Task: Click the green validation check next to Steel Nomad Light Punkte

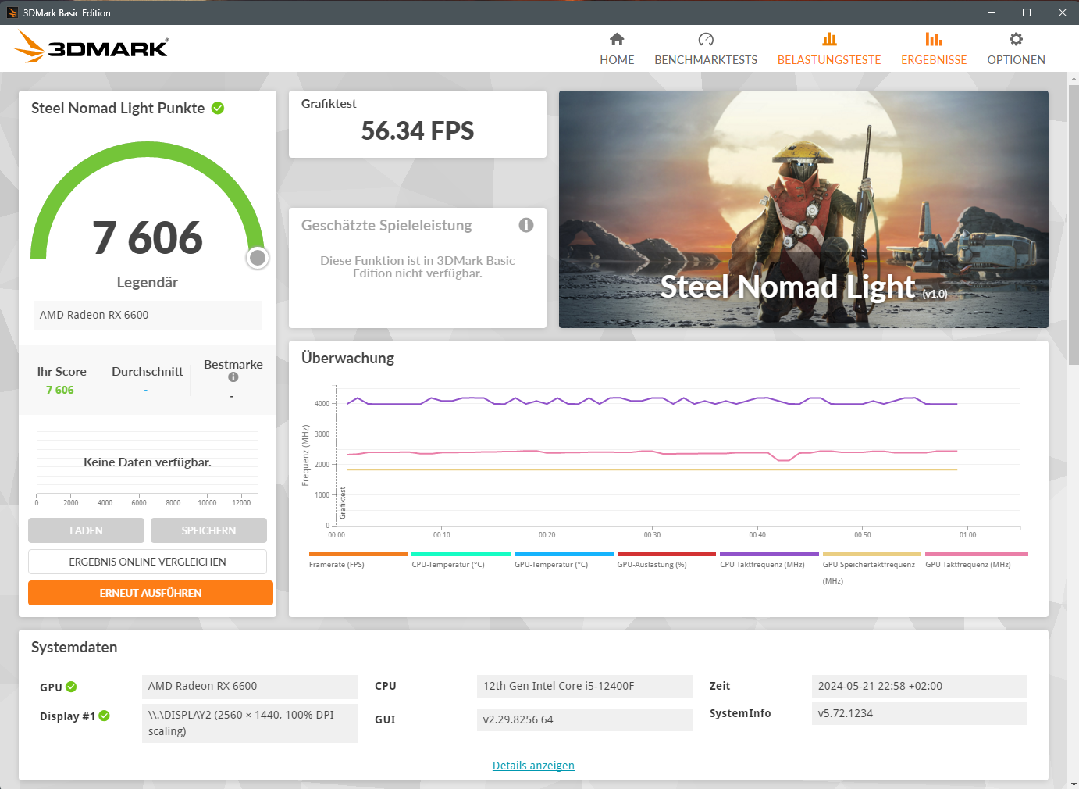Action: 218,108
